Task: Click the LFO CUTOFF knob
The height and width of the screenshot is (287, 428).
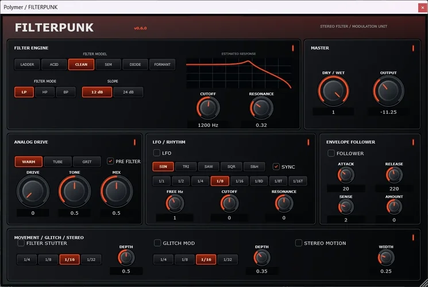Action: [229, 203]
